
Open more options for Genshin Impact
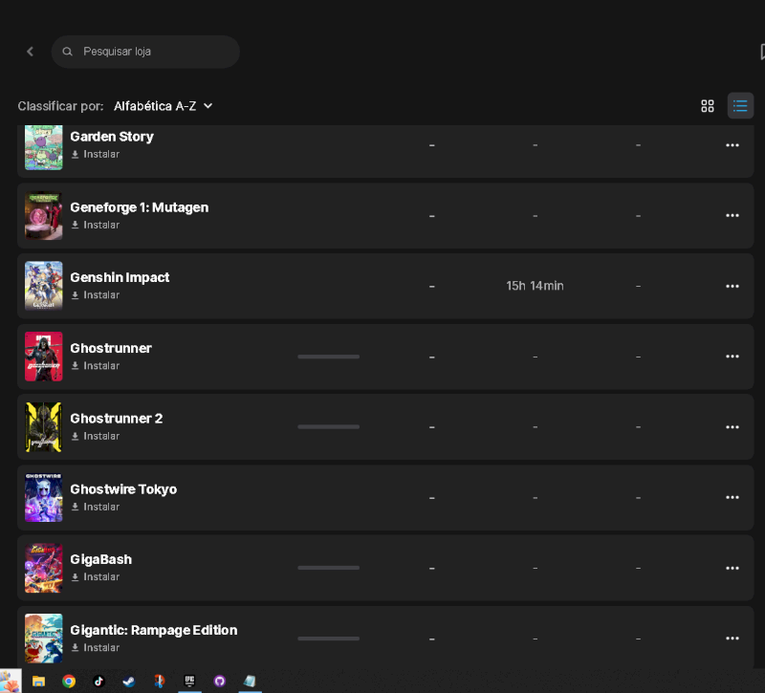(732, 286)
